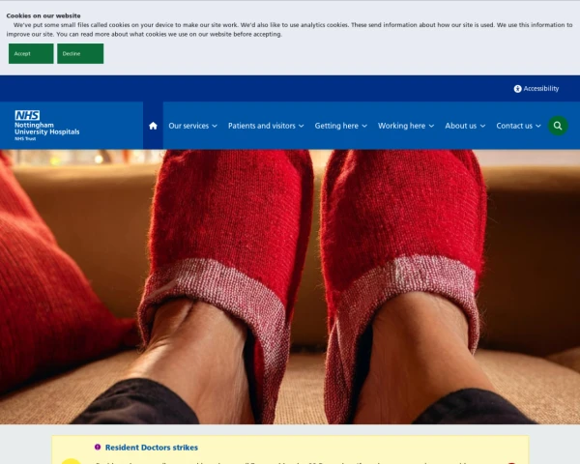The width and height of the screenshot is (580, 464).
Task: Click the chevron next to Our services
Action: tap(215, 126)
